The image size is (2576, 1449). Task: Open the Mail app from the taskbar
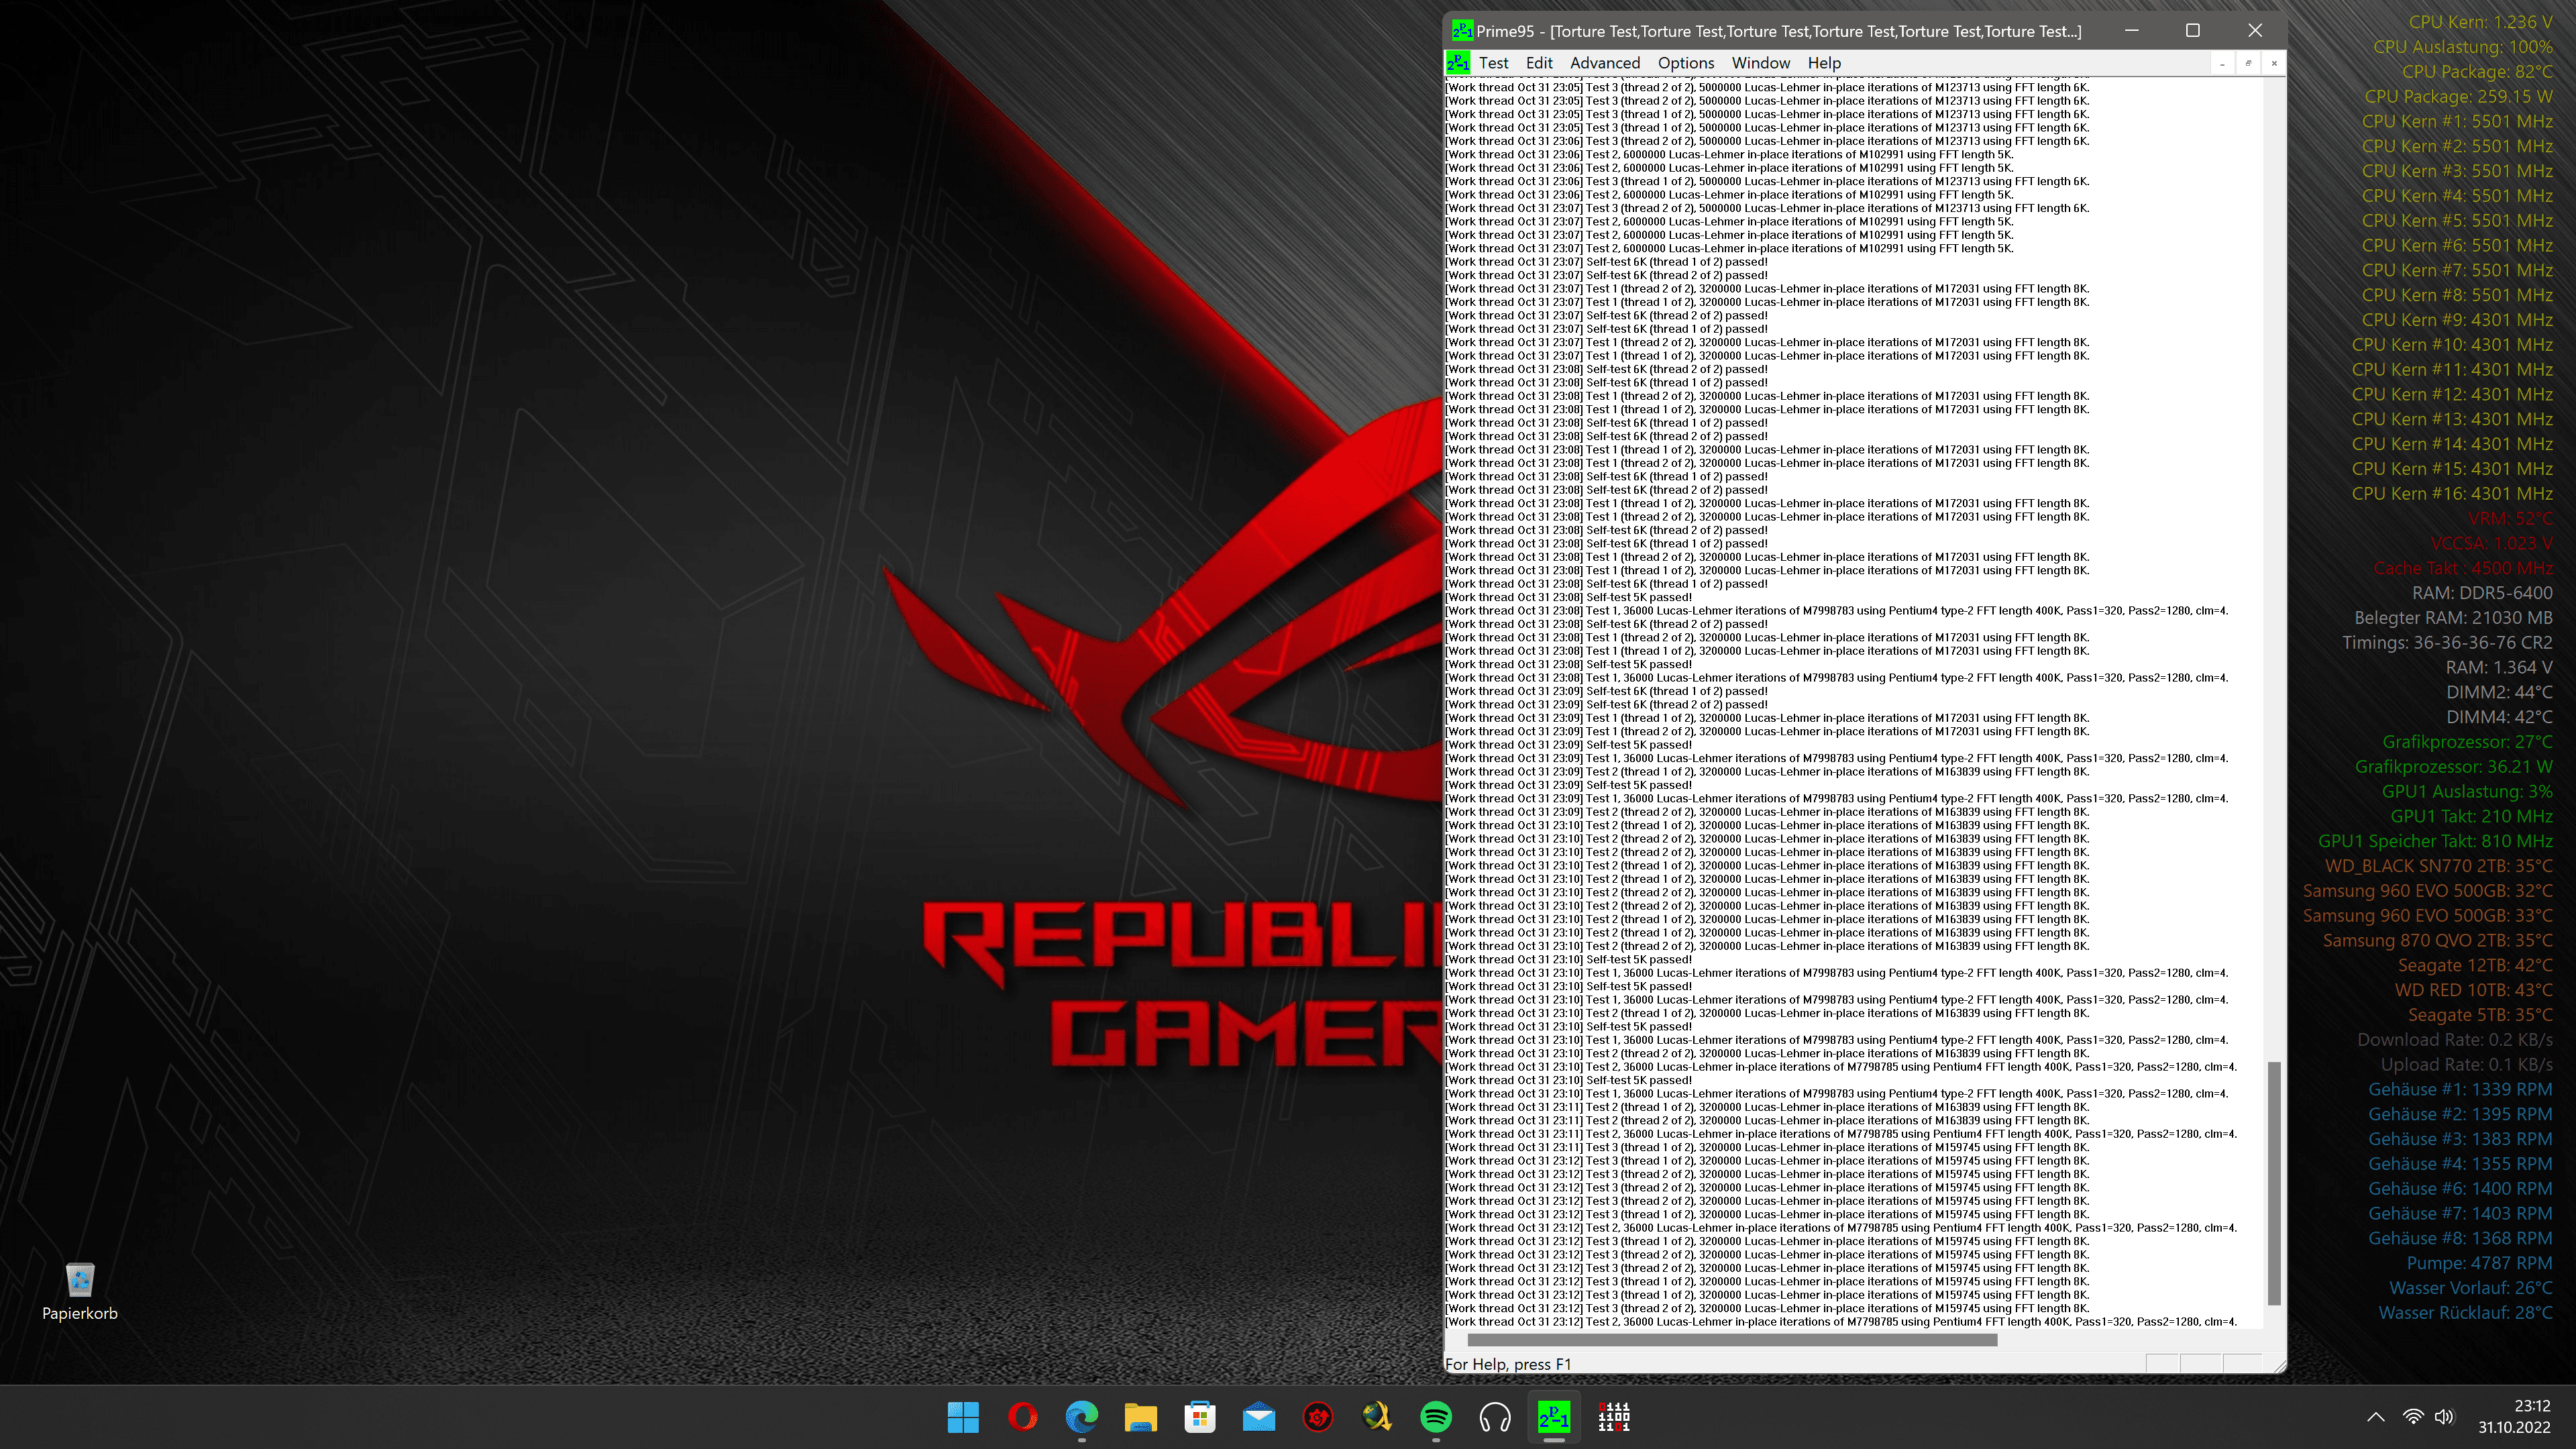coord(1258,1417)
